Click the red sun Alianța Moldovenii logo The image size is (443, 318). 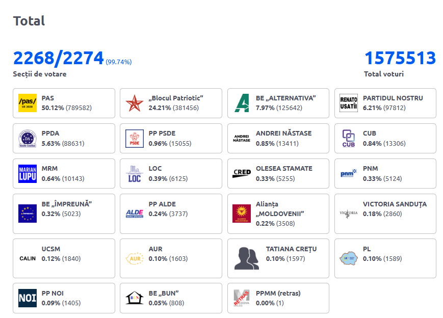click(x=242, y=214)
